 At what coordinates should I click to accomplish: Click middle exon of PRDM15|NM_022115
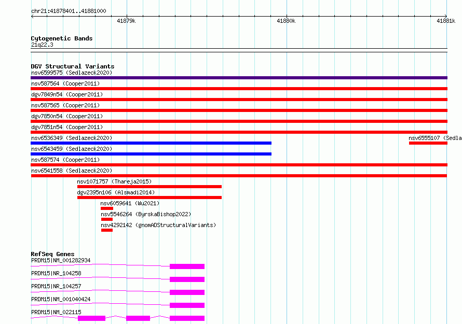point(138,318)
